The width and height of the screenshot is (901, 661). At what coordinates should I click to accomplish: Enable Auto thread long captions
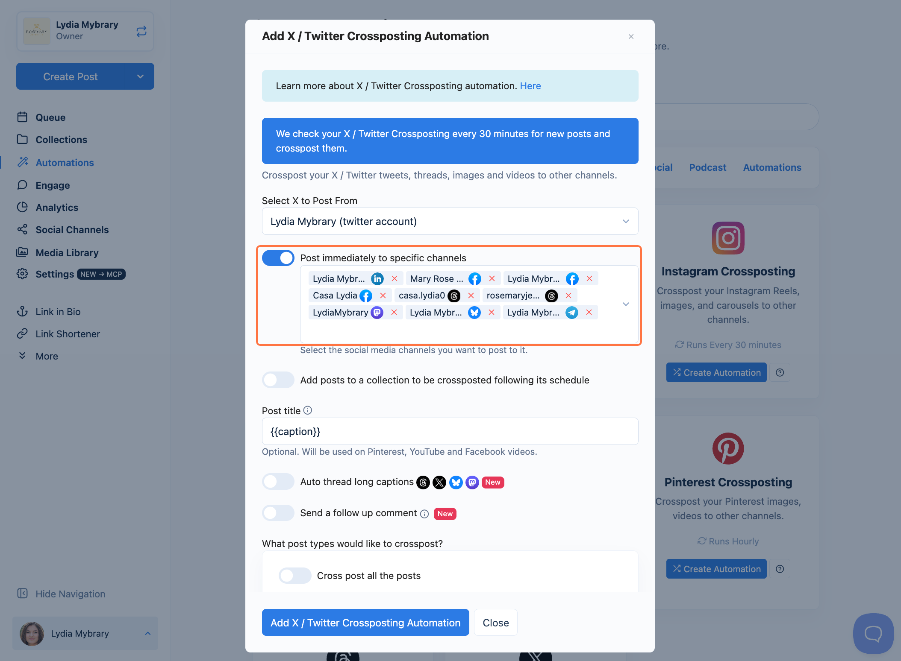click(278, 482)
